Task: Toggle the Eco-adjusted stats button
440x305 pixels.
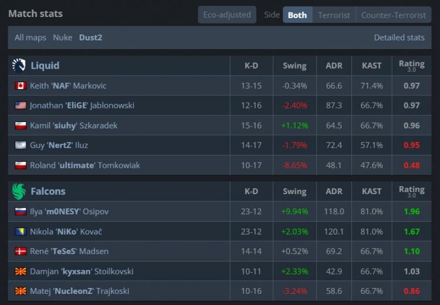Action: pos(227,15)
